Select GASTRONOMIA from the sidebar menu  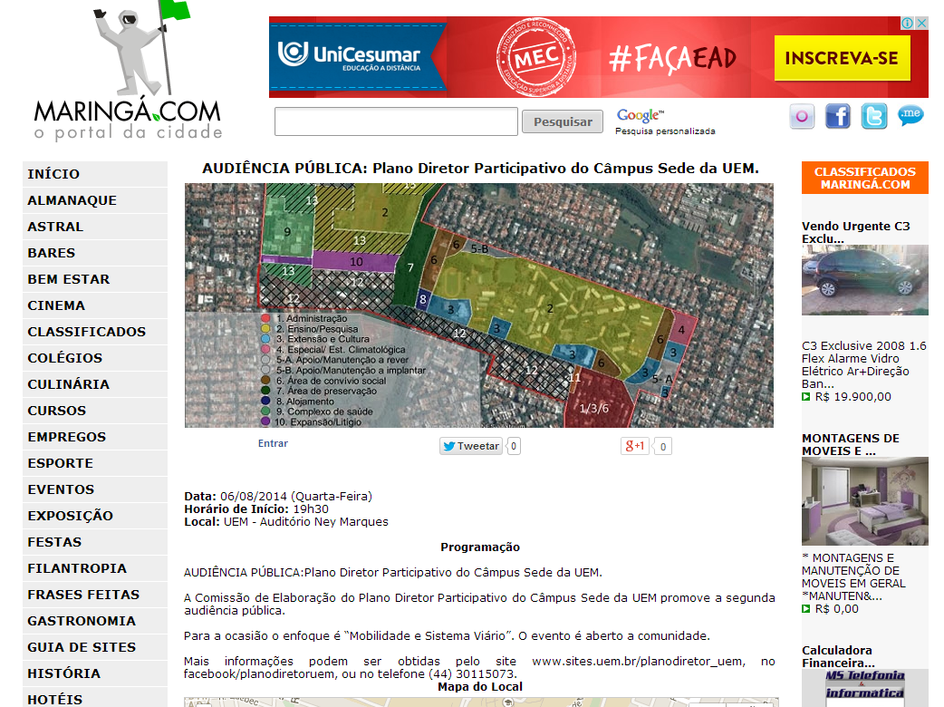(x=82, y=621)
